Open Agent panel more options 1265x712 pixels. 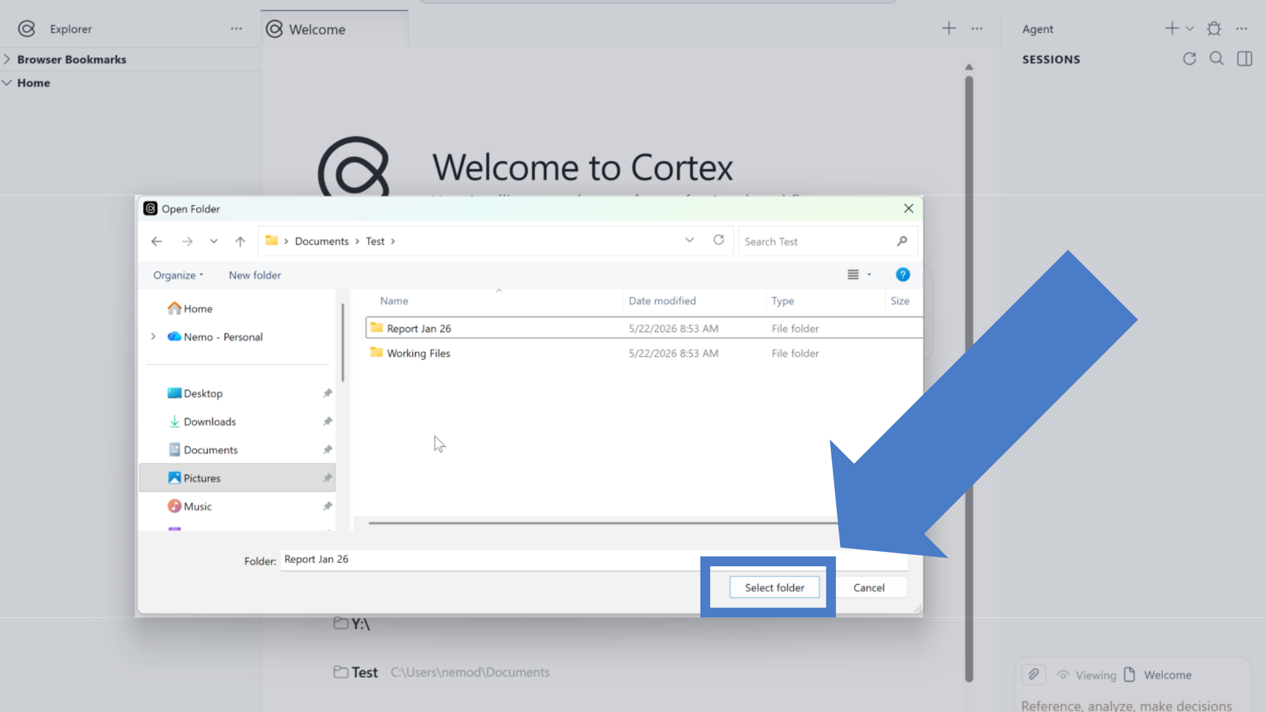1242,28
